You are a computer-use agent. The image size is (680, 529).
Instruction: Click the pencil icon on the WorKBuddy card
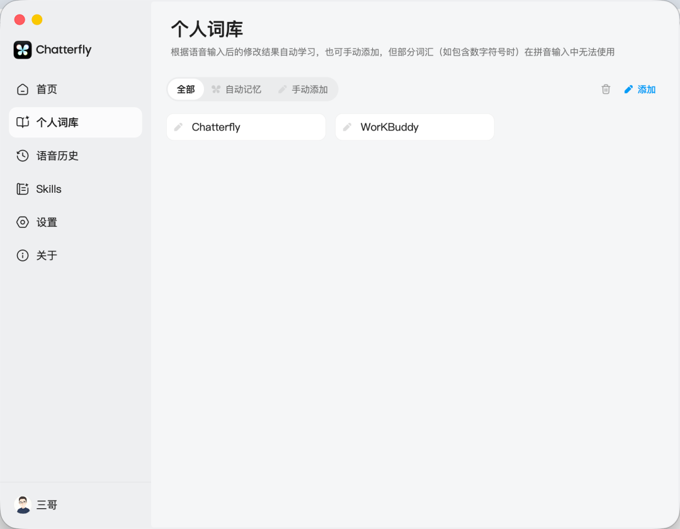click(x=347, y=127)
